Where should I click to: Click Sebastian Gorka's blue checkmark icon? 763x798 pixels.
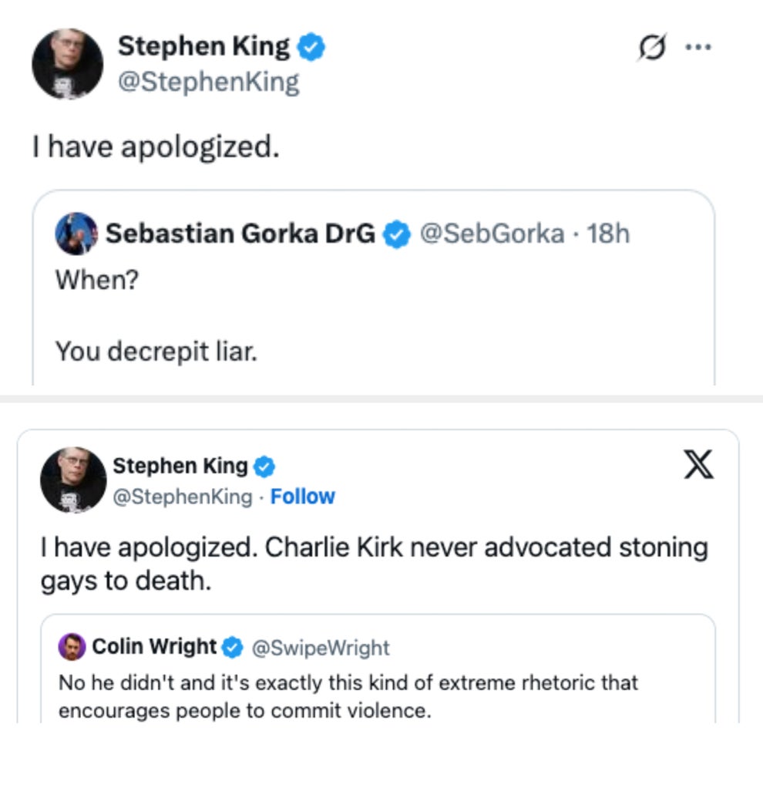pyautogui.click(x=397, y=233)
